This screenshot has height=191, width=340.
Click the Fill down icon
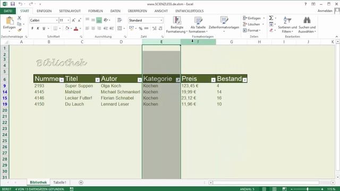click(271, 24)
